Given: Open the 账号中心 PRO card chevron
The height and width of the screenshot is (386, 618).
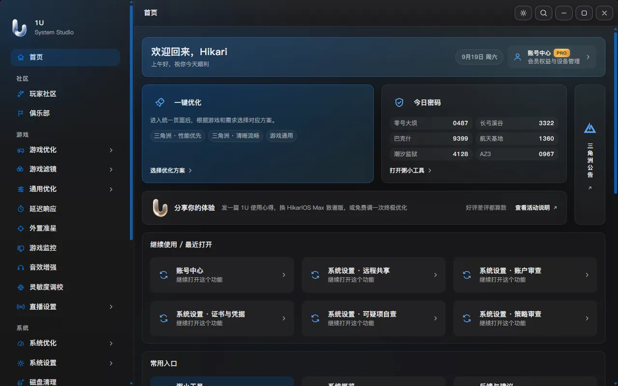Looking at the screenshot, I should coord(588,57).
